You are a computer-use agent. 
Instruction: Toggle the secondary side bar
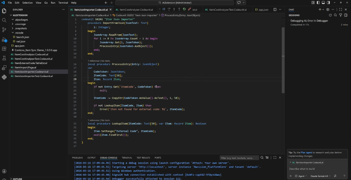coord(328,3)
